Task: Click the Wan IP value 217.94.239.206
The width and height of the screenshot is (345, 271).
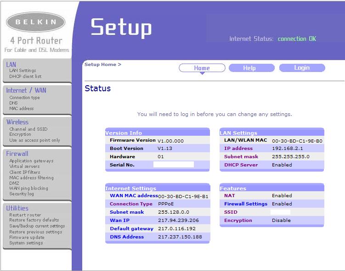Action: (178, 221)
